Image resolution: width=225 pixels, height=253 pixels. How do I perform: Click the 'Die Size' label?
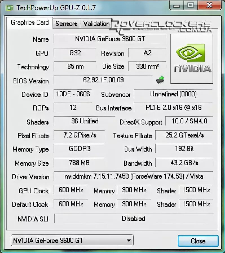click(113, 66)
